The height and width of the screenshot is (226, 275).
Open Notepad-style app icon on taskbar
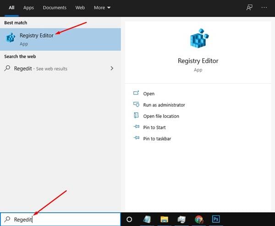tap(147, 219)
